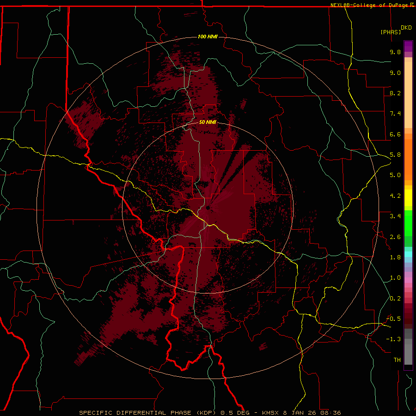
Task: Click the gray bottom segment of the color bar
Action: pyautogui.click(x=408, y=354)
